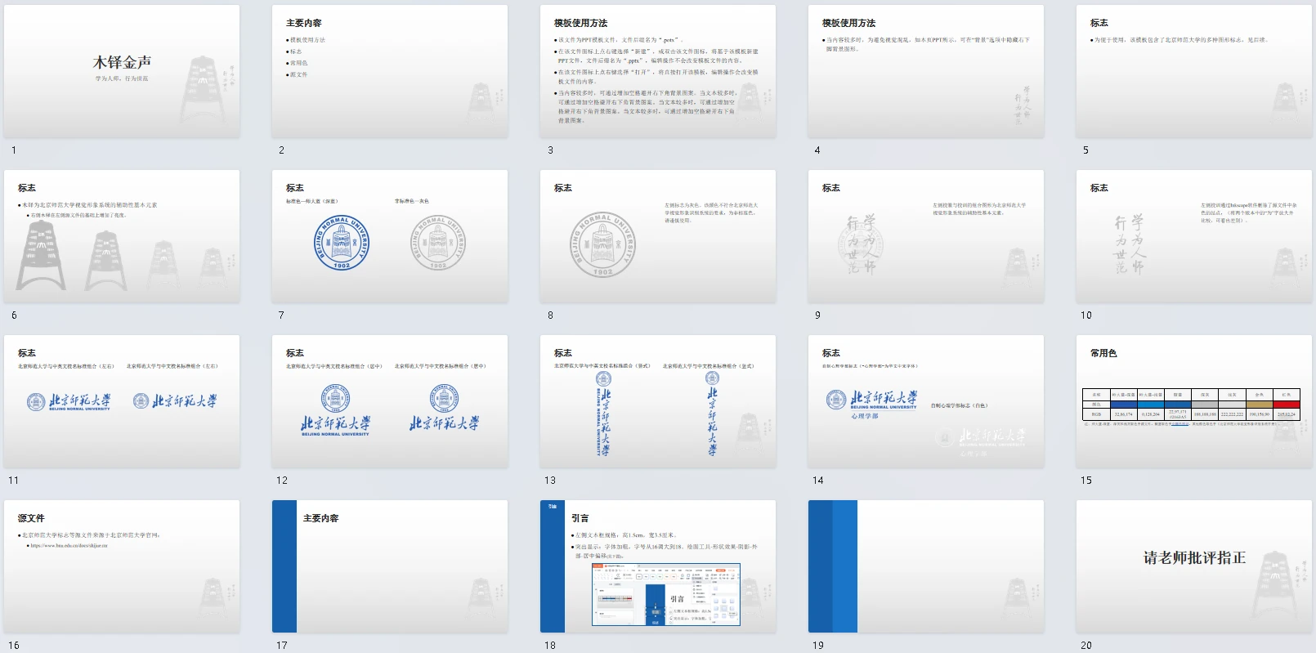
Task: Select slide 2 主要内容 thumbnail
Action: (390, 72)
